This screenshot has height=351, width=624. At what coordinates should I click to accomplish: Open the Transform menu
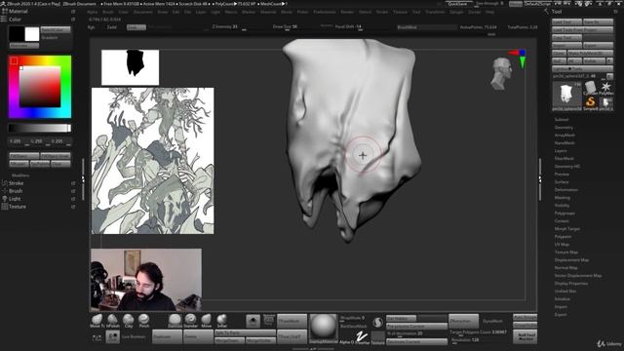coord(435,12)
